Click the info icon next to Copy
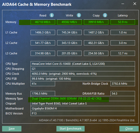 tap(105, 15)
